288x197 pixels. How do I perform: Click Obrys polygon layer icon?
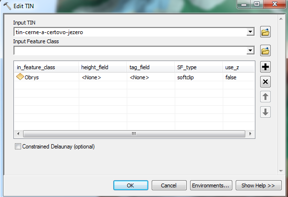tap(20, 76)
